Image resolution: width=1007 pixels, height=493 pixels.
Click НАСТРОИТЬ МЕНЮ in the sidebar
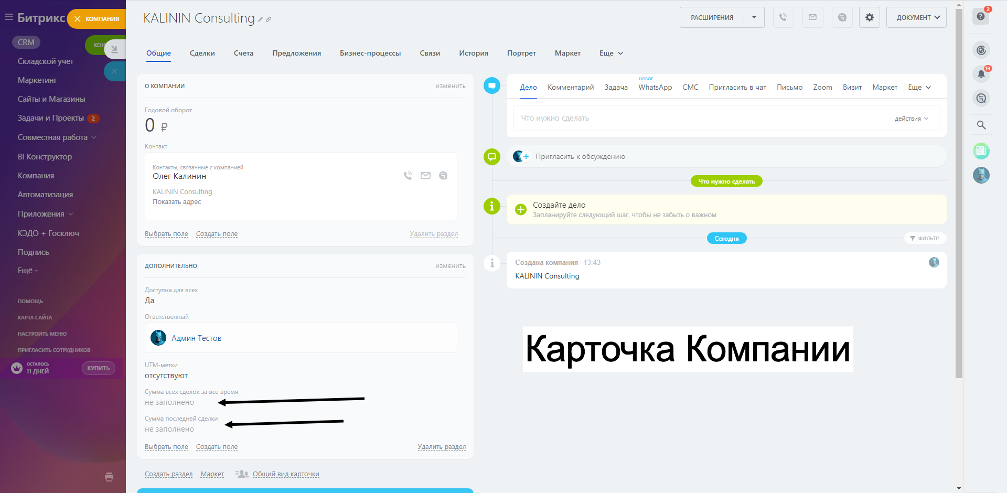pyautogui.click(x=42, y=334)
